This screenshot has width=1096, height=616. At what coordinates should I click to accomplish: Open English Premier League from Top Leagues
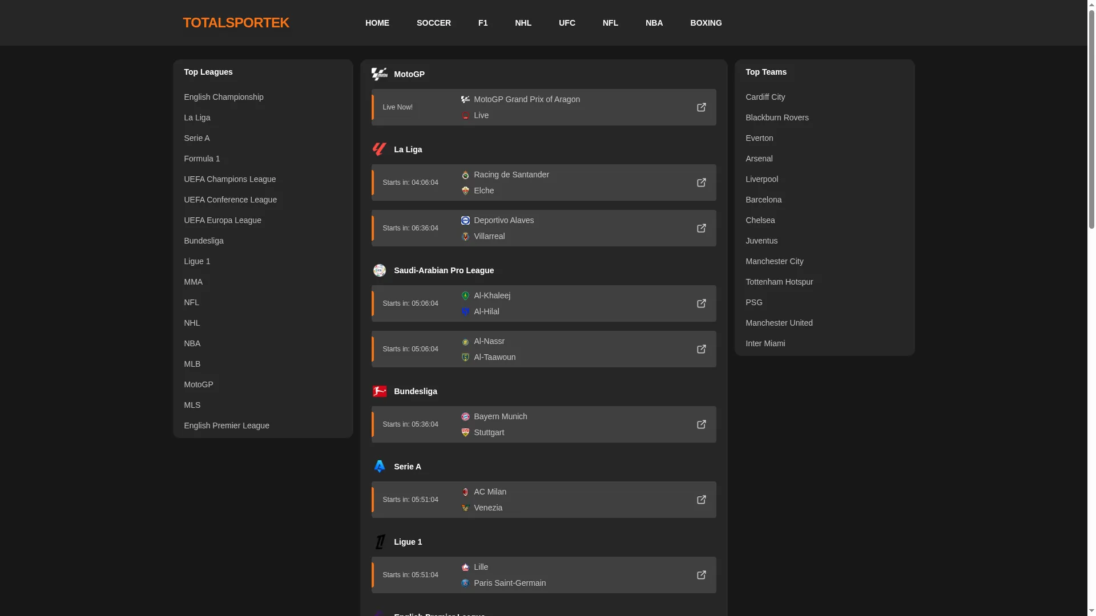coord(227,425)
